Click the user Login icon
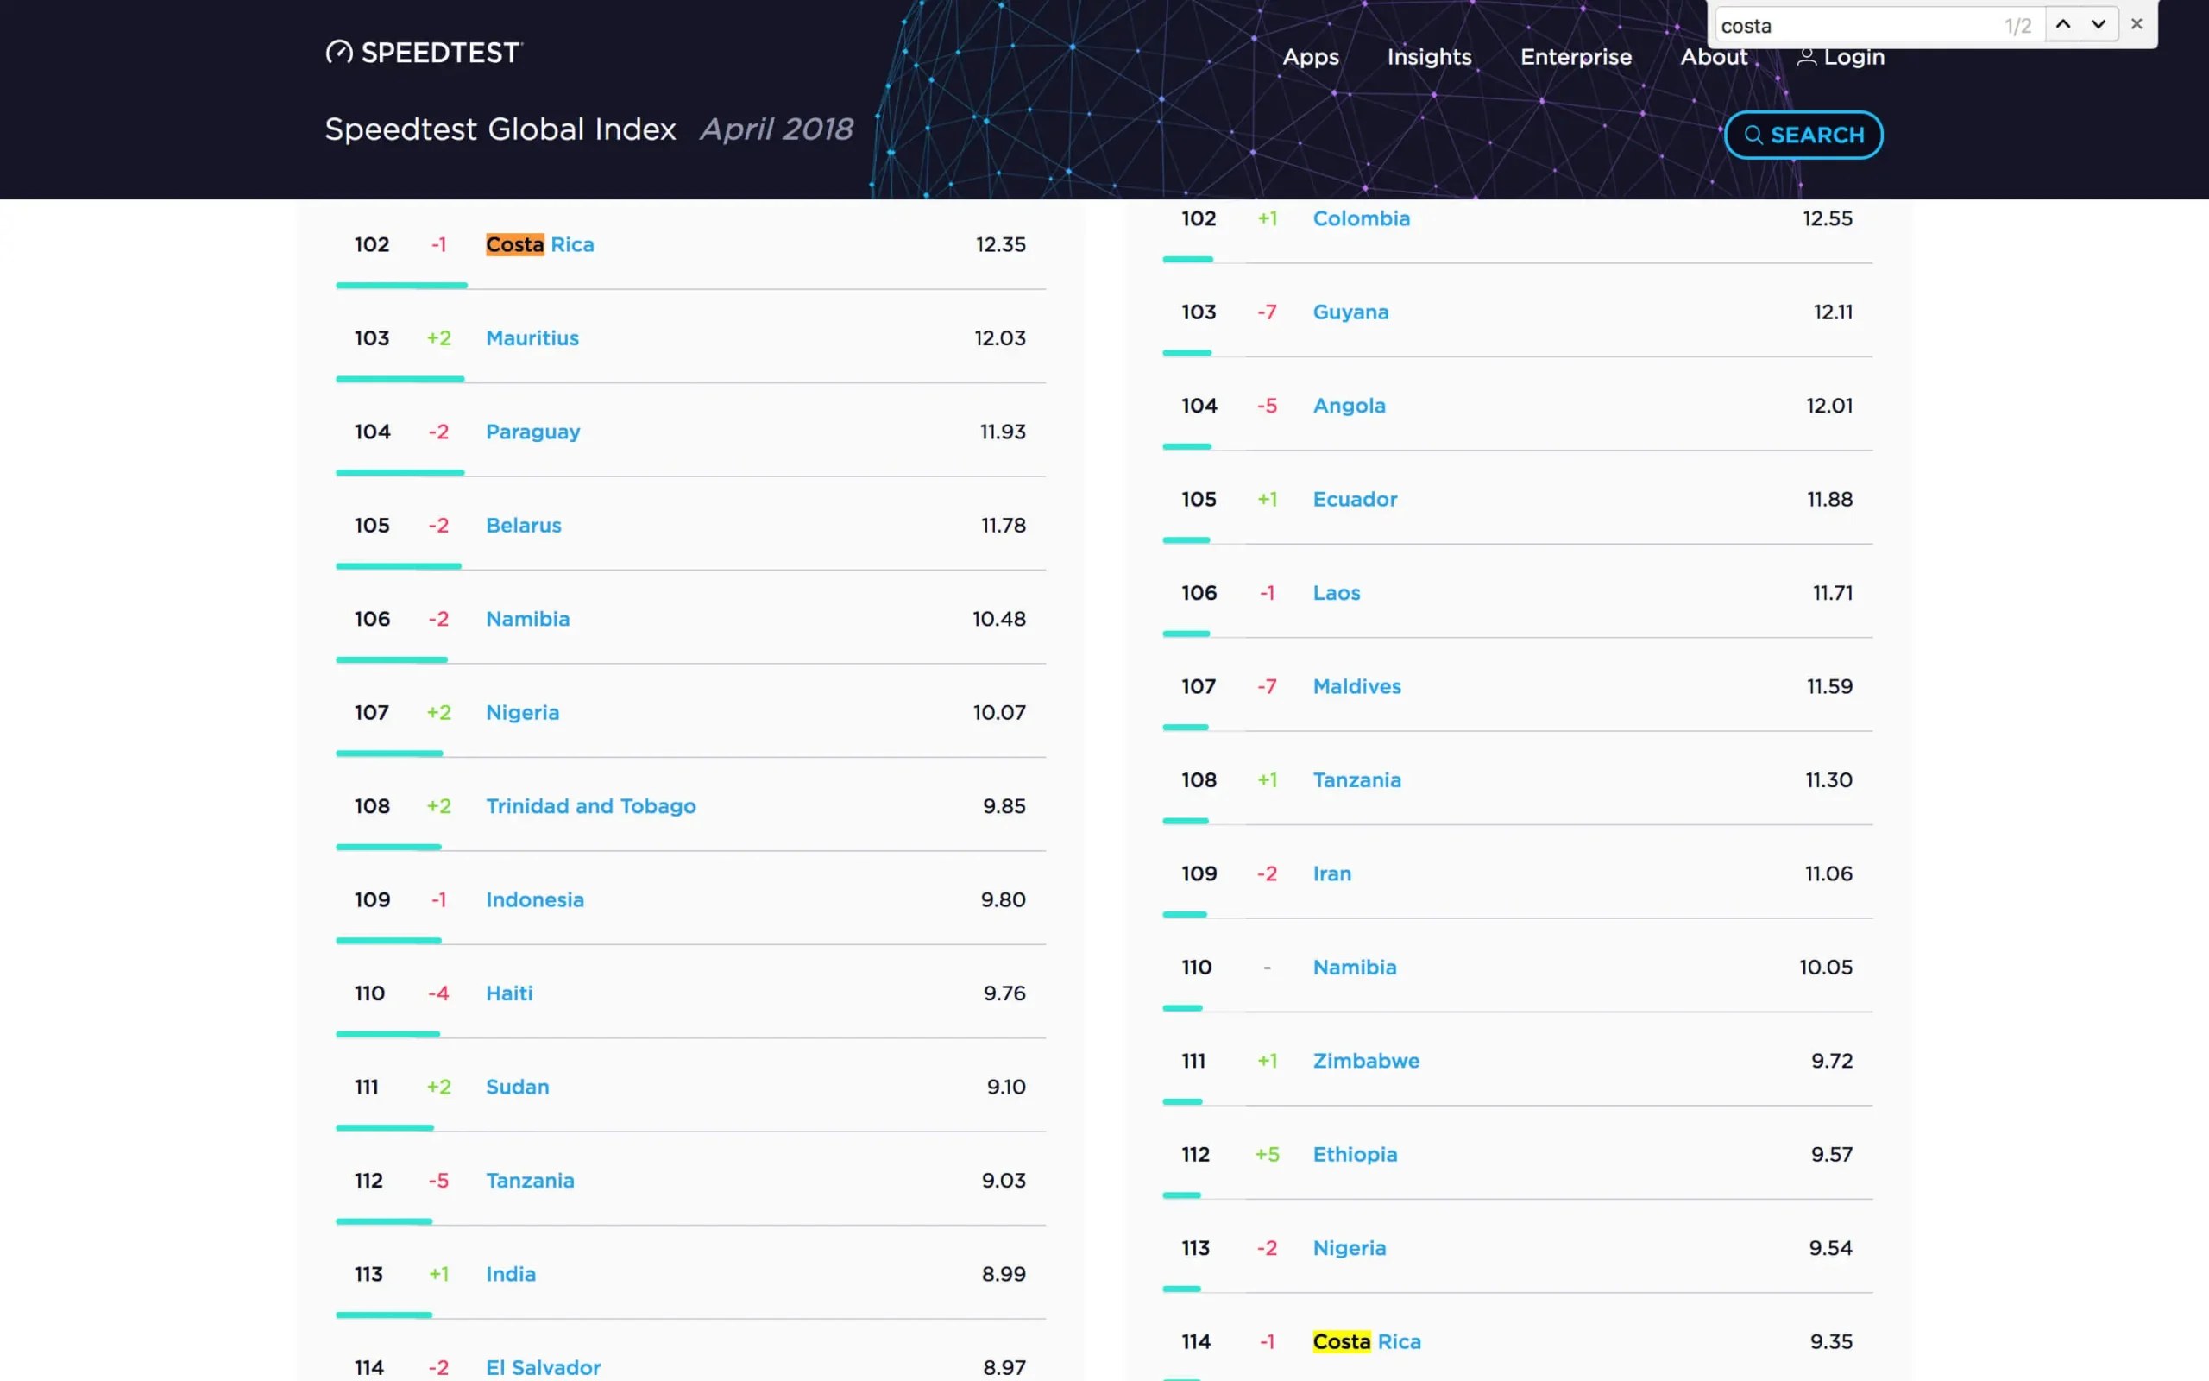Viewport: 2209px width, 1381px height. 1805,56
